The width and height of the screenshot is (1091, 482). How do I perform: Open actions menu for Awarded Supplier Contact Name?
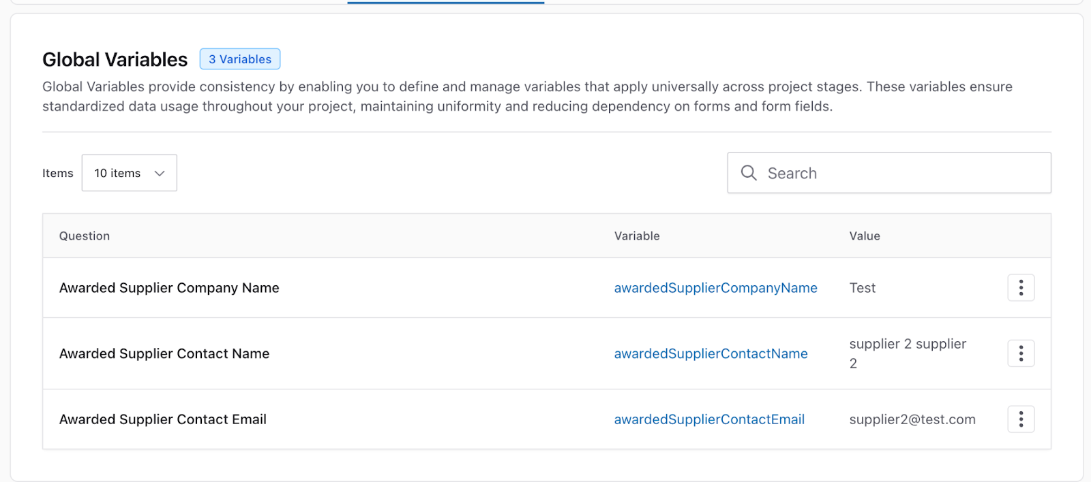coord(1021,353)
